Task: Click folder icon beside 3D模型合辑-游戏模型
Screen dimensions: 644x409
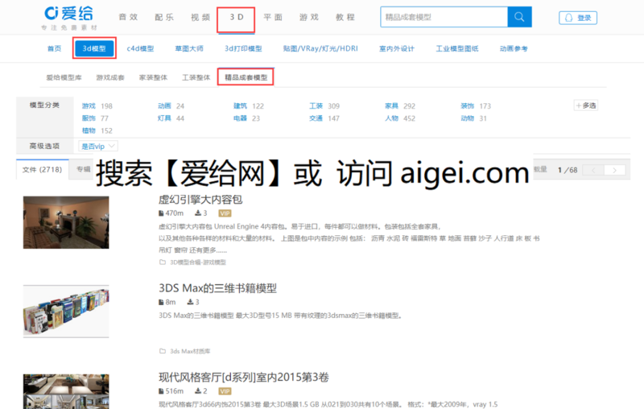Action: (163, 262)
